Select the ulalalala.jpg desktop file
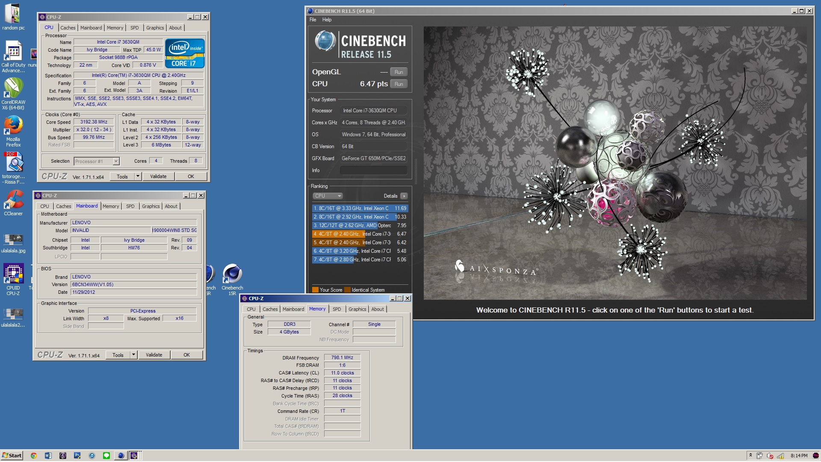821x462 pixels. click(13, 243)
